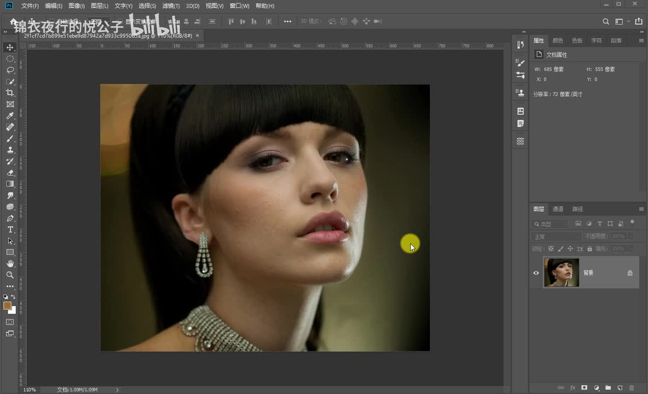The width and height of the screenshot is (648, 394).
Task: Open the Layers panel flyout menu
Action: point(641,209)
